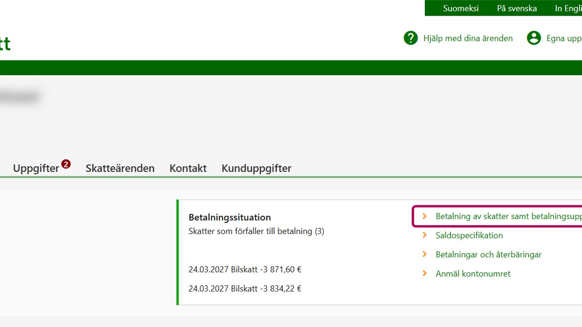This screenshot has height=327, width=582.
Task: Click the arrow icon beside Anmäl kontonumret
Action: coord(425,274)
